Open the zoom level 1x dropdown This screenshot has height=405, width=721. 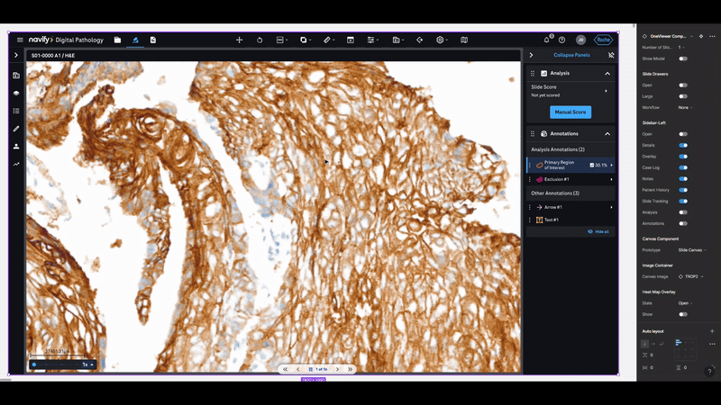point(87,364)
